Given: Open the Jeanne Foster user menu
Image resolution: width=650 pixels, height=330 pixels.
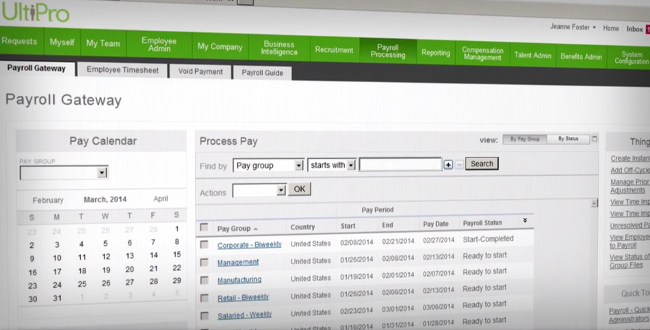Looking at the screenshot, I should coord(573,27).
